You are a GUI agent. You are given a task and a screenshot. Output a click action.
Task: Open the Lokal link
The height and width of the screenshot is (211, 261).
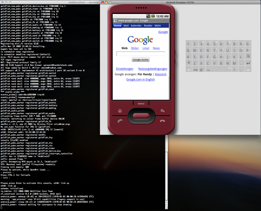(x=146, y=48)
